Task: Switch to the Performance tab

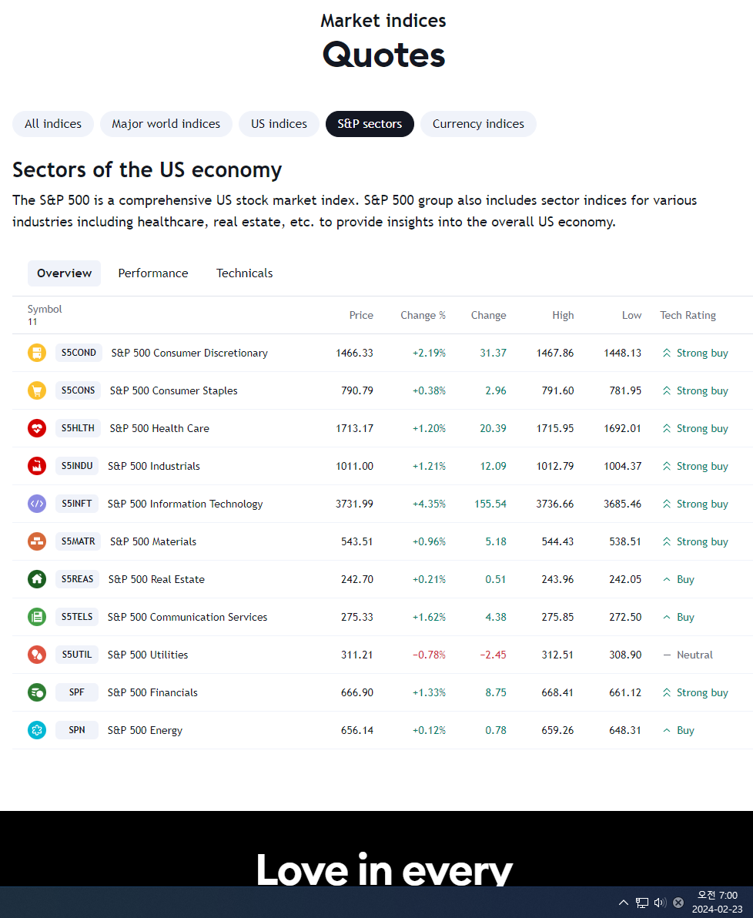Action: pyautogui.click(x=153, y=273)
